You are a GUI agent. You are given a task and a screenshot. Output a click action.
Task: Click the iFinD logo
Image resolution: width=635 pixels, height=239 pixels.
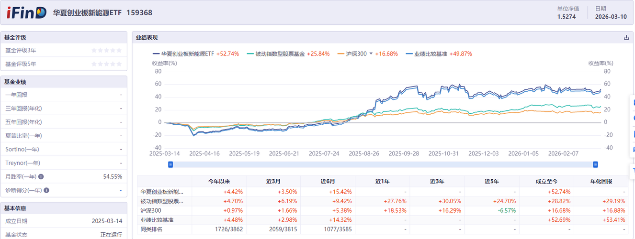(26, 12)
